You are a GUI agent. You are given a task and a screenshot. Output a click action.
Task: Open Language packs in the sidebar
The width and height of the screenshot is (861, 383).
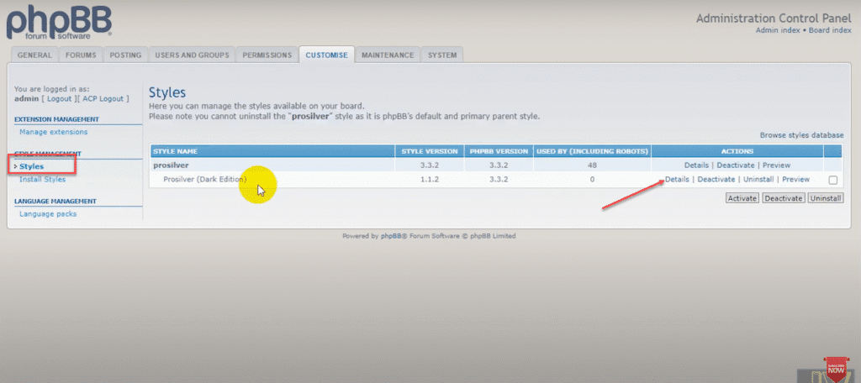(48, 214)
